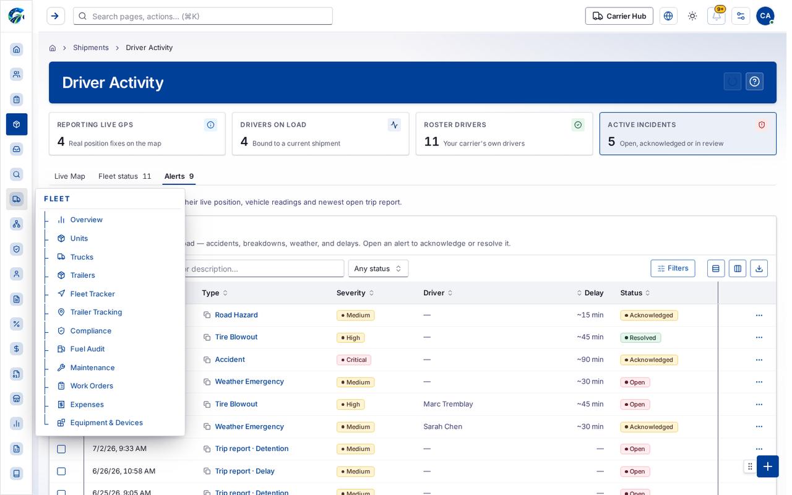The image size is (792, 495).
Task: Open the Filters button
Action: pyautogui.click(x=673, y=269)
